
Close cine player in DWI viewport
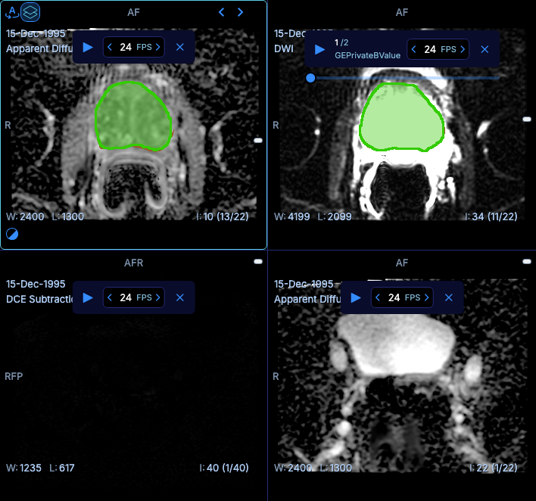[485, 49]
